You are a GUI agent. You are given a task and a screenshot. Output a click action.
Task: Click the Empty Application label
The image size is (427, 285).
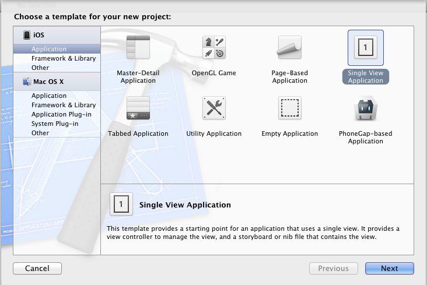(289, 133)
